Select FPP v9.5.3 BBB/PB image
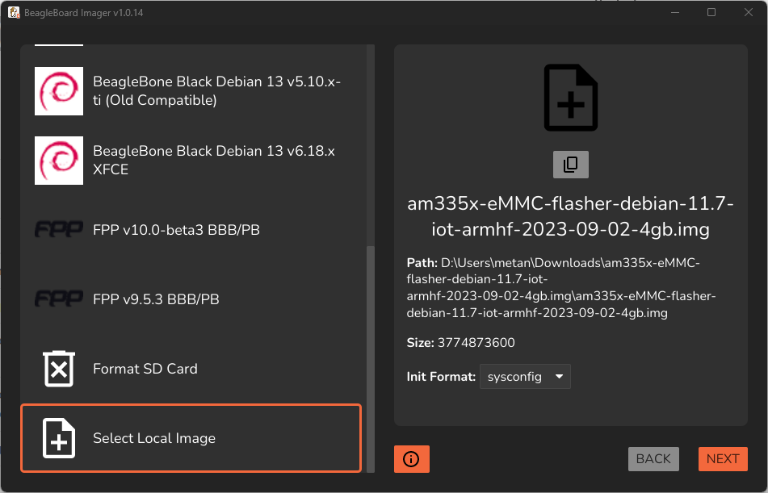The width and height of the screenshot is (768, 493). click(x=191, y=299)
